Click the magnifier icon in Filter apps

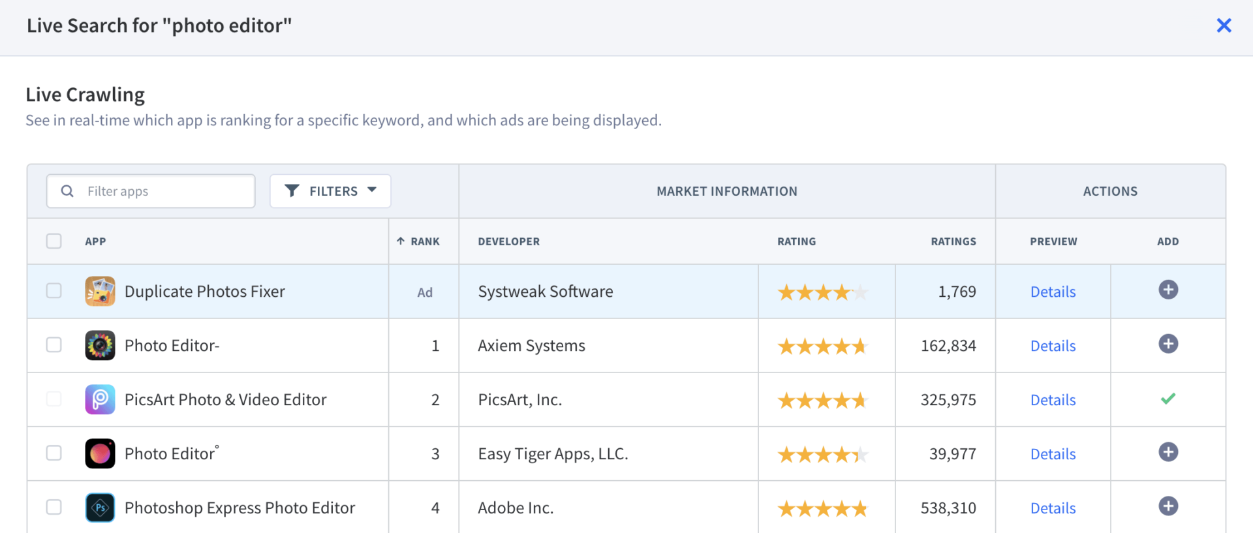(67, 191)
